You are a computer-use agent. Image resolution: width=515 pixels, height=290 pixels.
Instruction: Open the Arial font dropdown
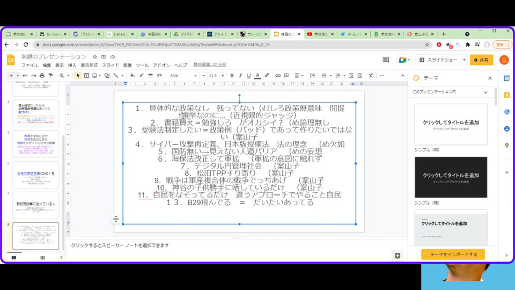183,76
